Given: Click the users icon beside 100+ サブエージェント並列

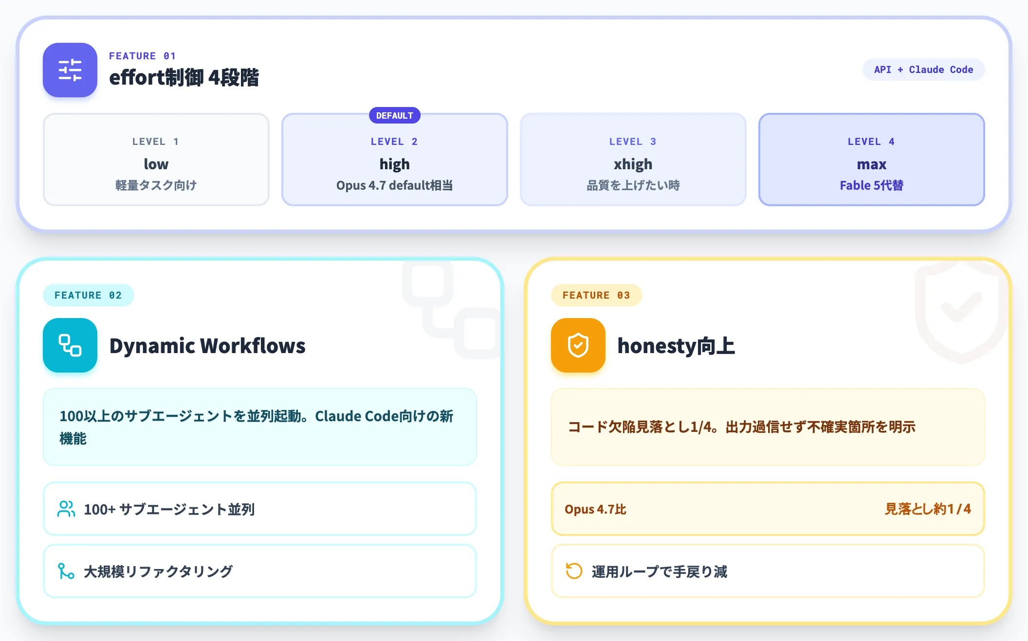Looking at the screenshot, I should point(66,509).
